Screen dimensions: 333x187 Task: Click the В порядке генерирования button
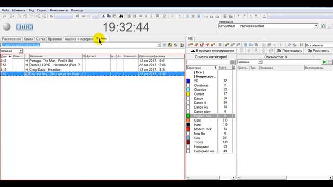tap(212, 51)
